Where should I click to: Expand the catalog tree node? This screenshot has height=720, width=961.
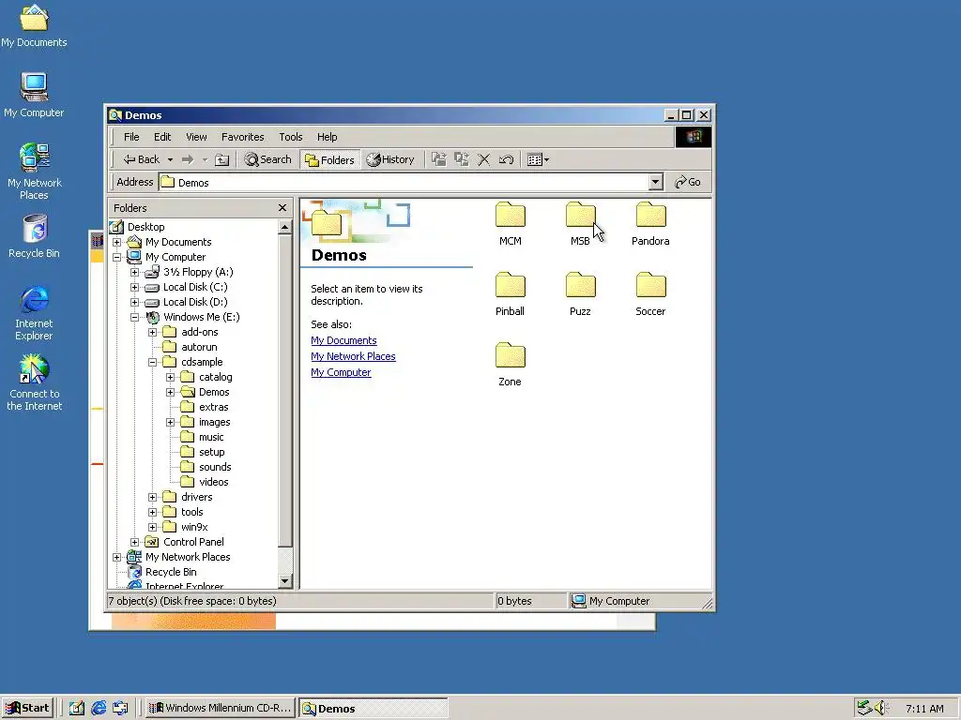pyautogui.click(x=171, y=377)
